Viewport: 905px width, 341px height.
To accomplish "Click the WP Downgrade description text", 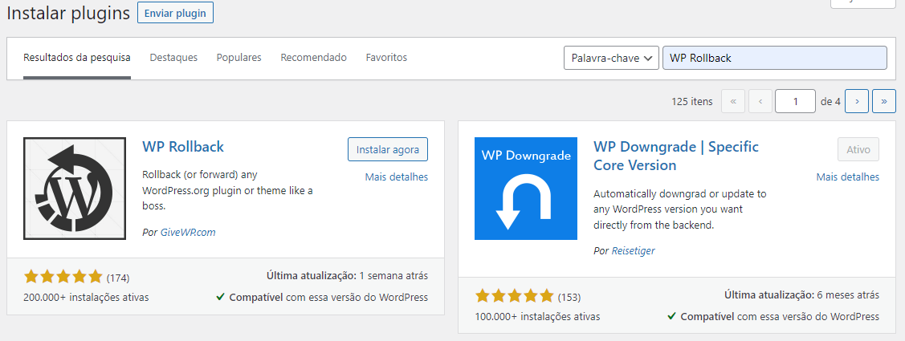I will (x=680, y=209).
